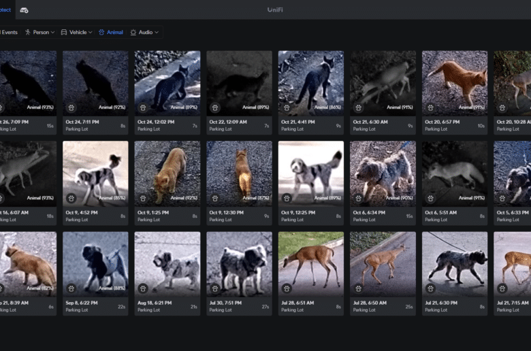
Task: Open the dog thumbnail from Jul 30, 7:51 PM
Action: (239, 264)
